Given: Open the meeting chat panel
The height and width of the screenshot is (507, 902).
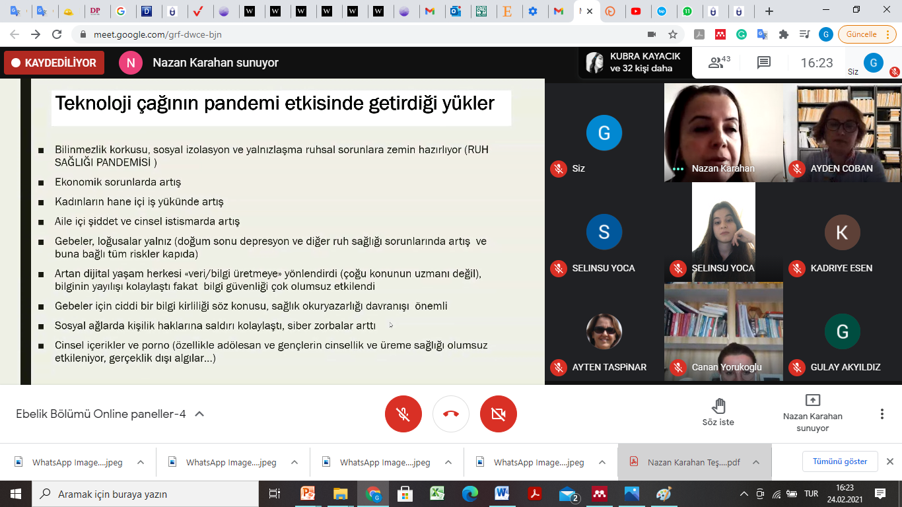Looking at the screenshot, I should pyautogui.click(x=764, y=63).
